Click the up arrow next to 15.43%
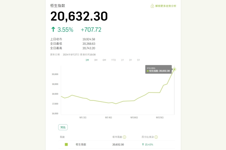This screenshot has width=226, height=150. click(x=143, y=145)
